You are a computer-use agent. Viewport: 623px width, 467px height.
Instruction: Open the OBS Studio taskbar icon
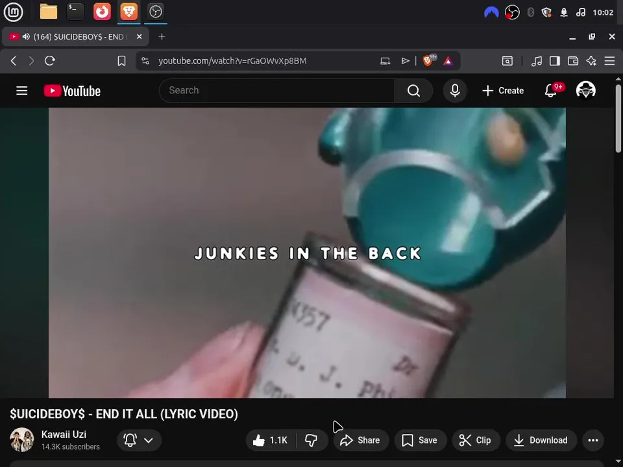click(x=155, y=12)
